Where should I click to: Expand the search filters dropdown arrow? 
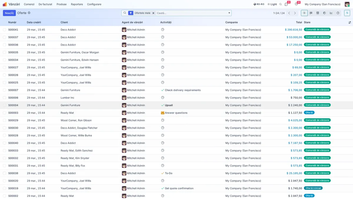(229, 13)
